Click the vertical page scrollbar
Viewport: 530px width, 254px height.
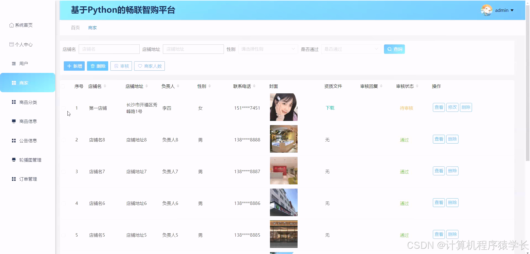(528, 83)
